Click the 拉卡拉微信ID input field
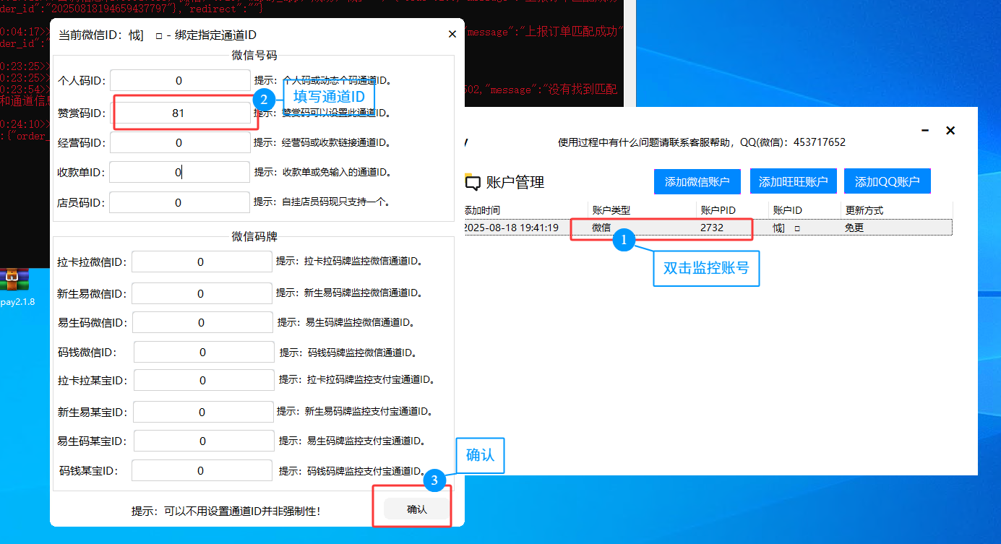This screenshot has height=544, width=1001. (201, 262)
